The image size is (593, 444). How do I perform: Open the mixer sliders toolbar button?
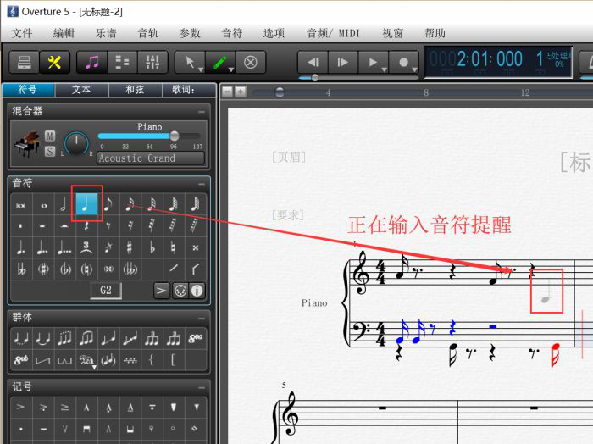tap(152, 62)
